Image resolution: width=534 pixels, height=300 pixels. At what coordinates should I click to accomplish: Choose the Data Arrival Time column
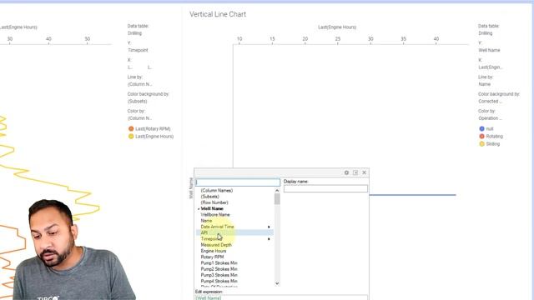click(217, 227)
